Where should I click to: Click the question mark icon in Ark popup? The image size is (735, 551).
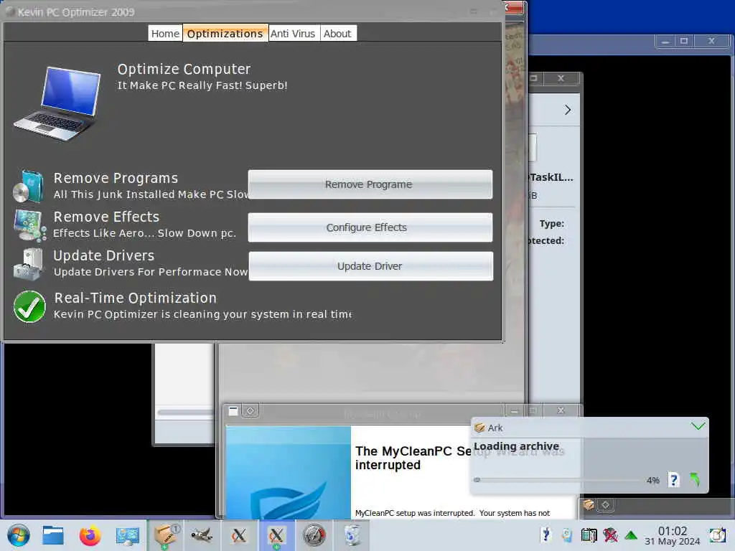[673, 480]
